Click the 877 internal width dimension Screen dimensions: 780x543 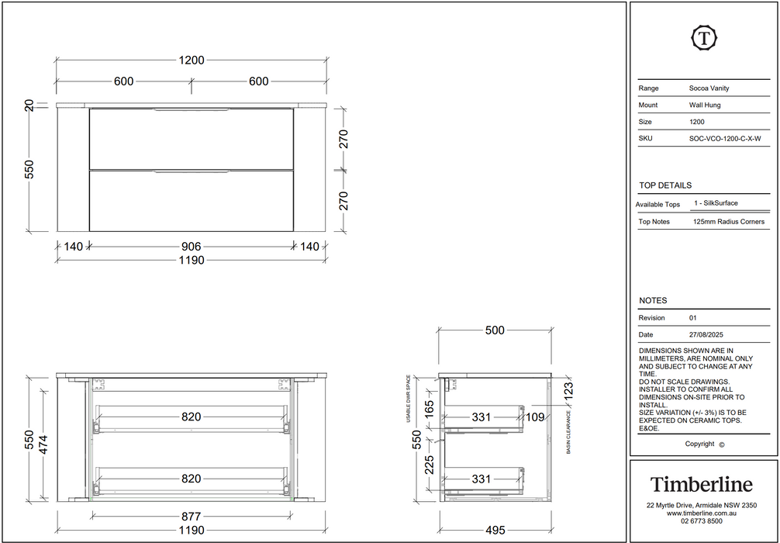(x=192, y=517)
